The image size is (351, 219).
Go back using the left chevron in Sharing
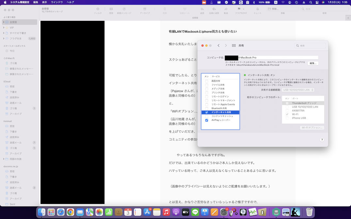pos(218,46)
